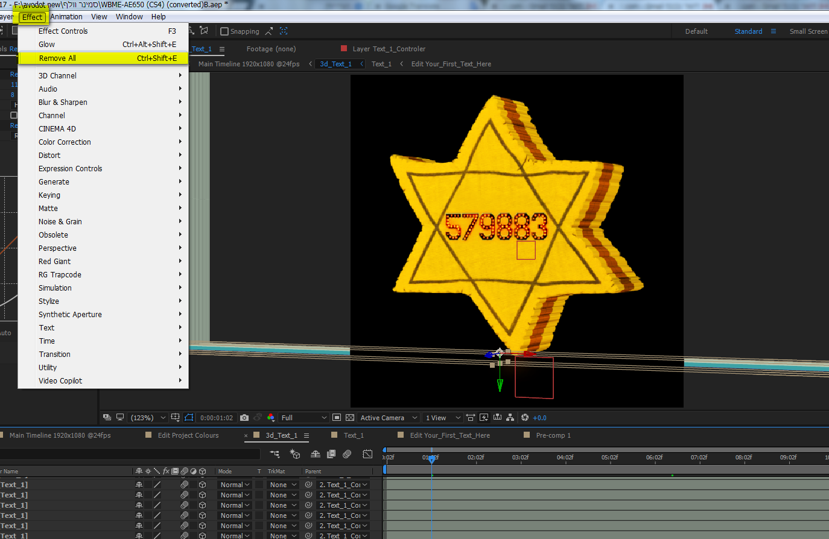Toggle Fast Previews button in viewer
This screenshot has width=829, height=539.
tap(484, 418)
